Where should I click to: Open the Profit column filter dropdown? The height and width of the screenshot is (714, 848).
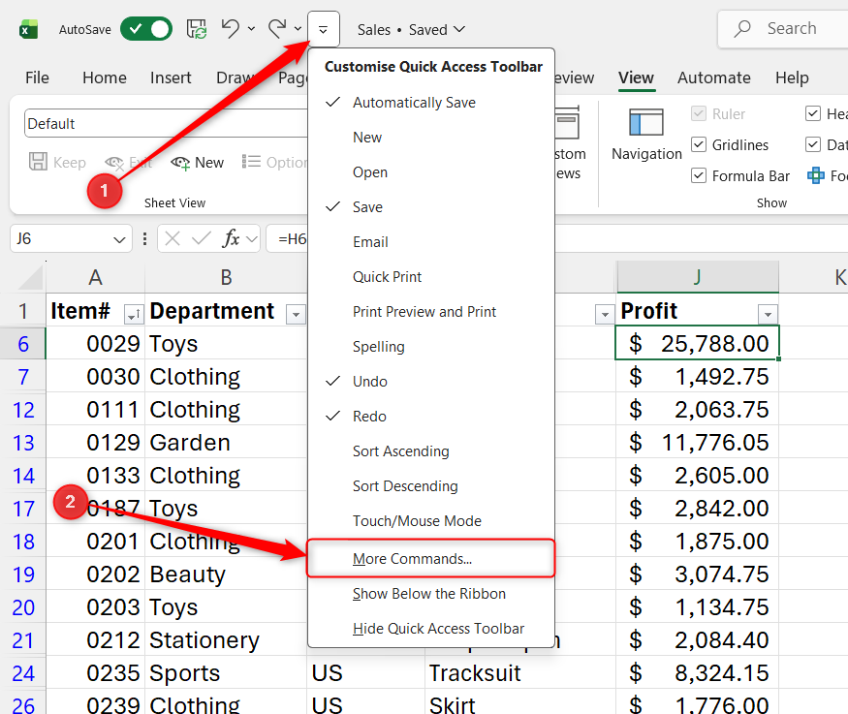coord(768,314)
